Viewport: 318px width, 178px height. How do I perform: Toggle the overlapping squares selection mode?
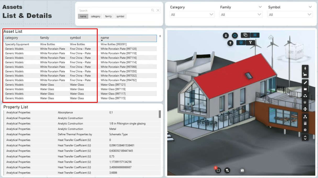coord(245,35)
